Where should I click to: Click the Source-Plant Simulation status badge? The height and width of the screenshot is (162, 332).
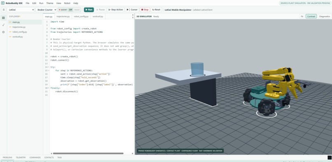[305, 3]
